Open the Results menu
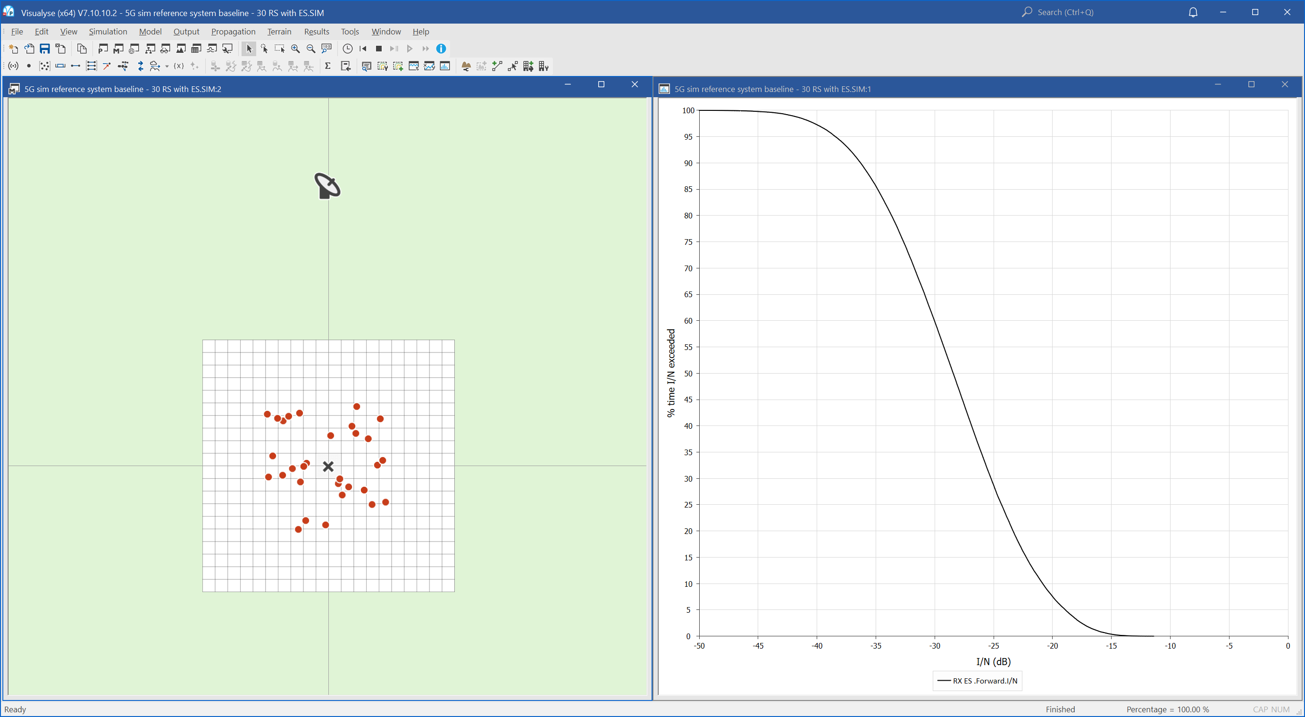 tap(317, 32)
